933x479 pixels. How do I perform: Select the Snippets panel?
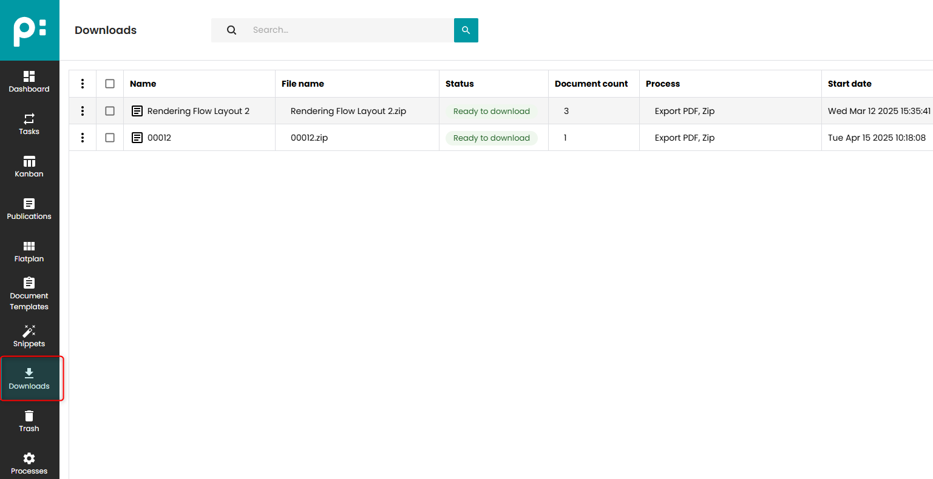coord(29,337)
